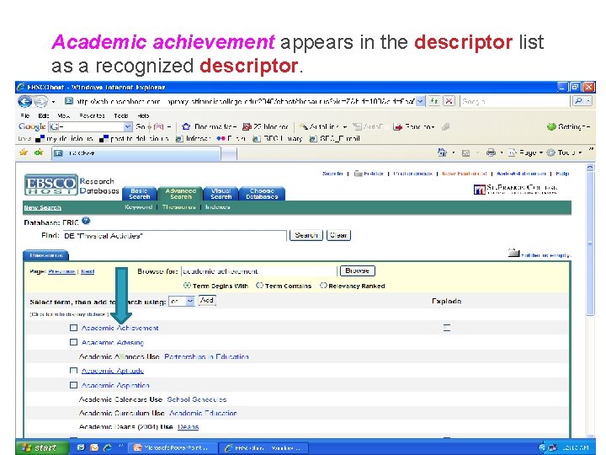Screen dimensions: 606x455
Task: Click the Previous page link
Action: [x=61, y=271]
